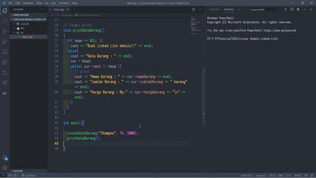Click the Live Share activity bar icon
This screenshot has height=178, width=316.
coord(4,83)
